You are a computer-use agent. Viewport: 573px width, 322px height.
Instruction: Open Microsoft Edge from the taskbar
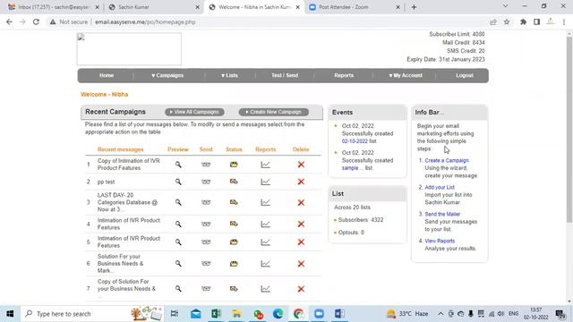click(x=278, y=314)
